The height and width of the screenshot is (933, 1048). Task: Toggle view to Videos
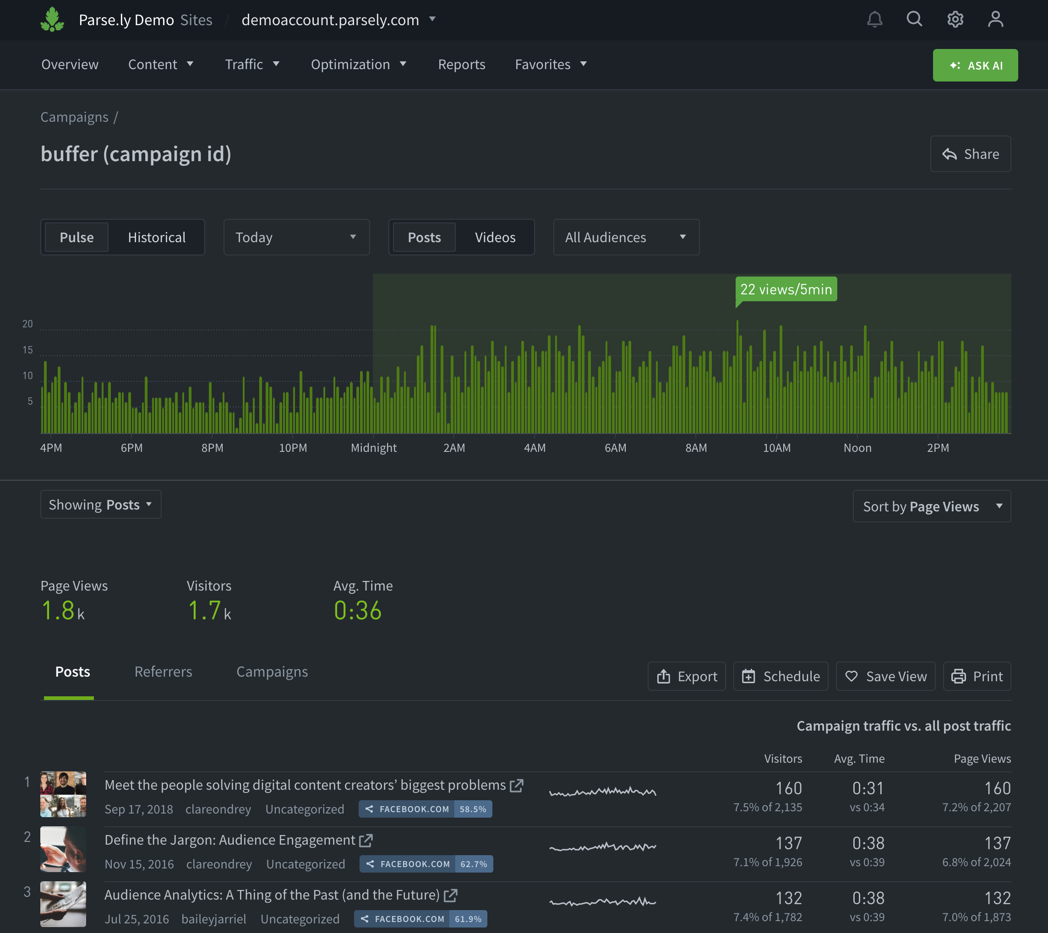click(x=495, y=237)
